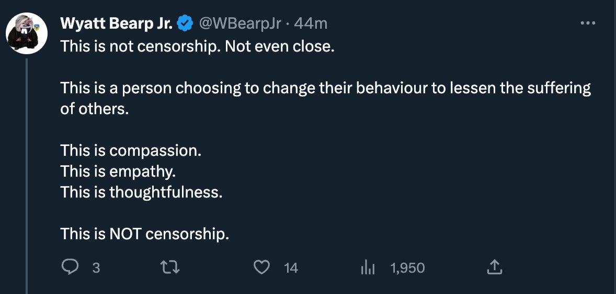Image resolution: width=616 pixels, height=294 pixels.
Task: Click the "This is compassion." line
Action: [131, 151]
